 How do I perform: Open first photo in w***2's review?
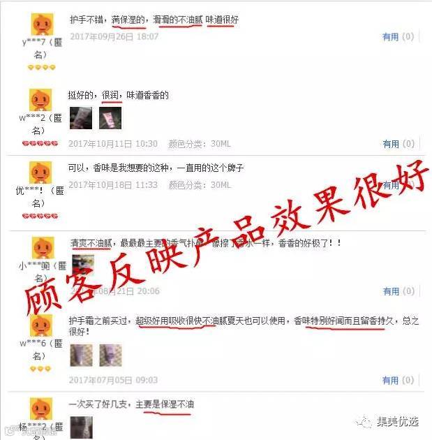[81, 118]
